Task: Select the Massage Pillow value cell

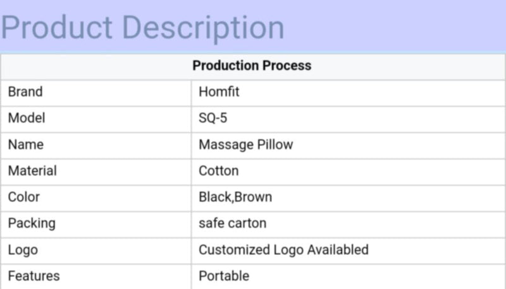Action: click(245, 144)
